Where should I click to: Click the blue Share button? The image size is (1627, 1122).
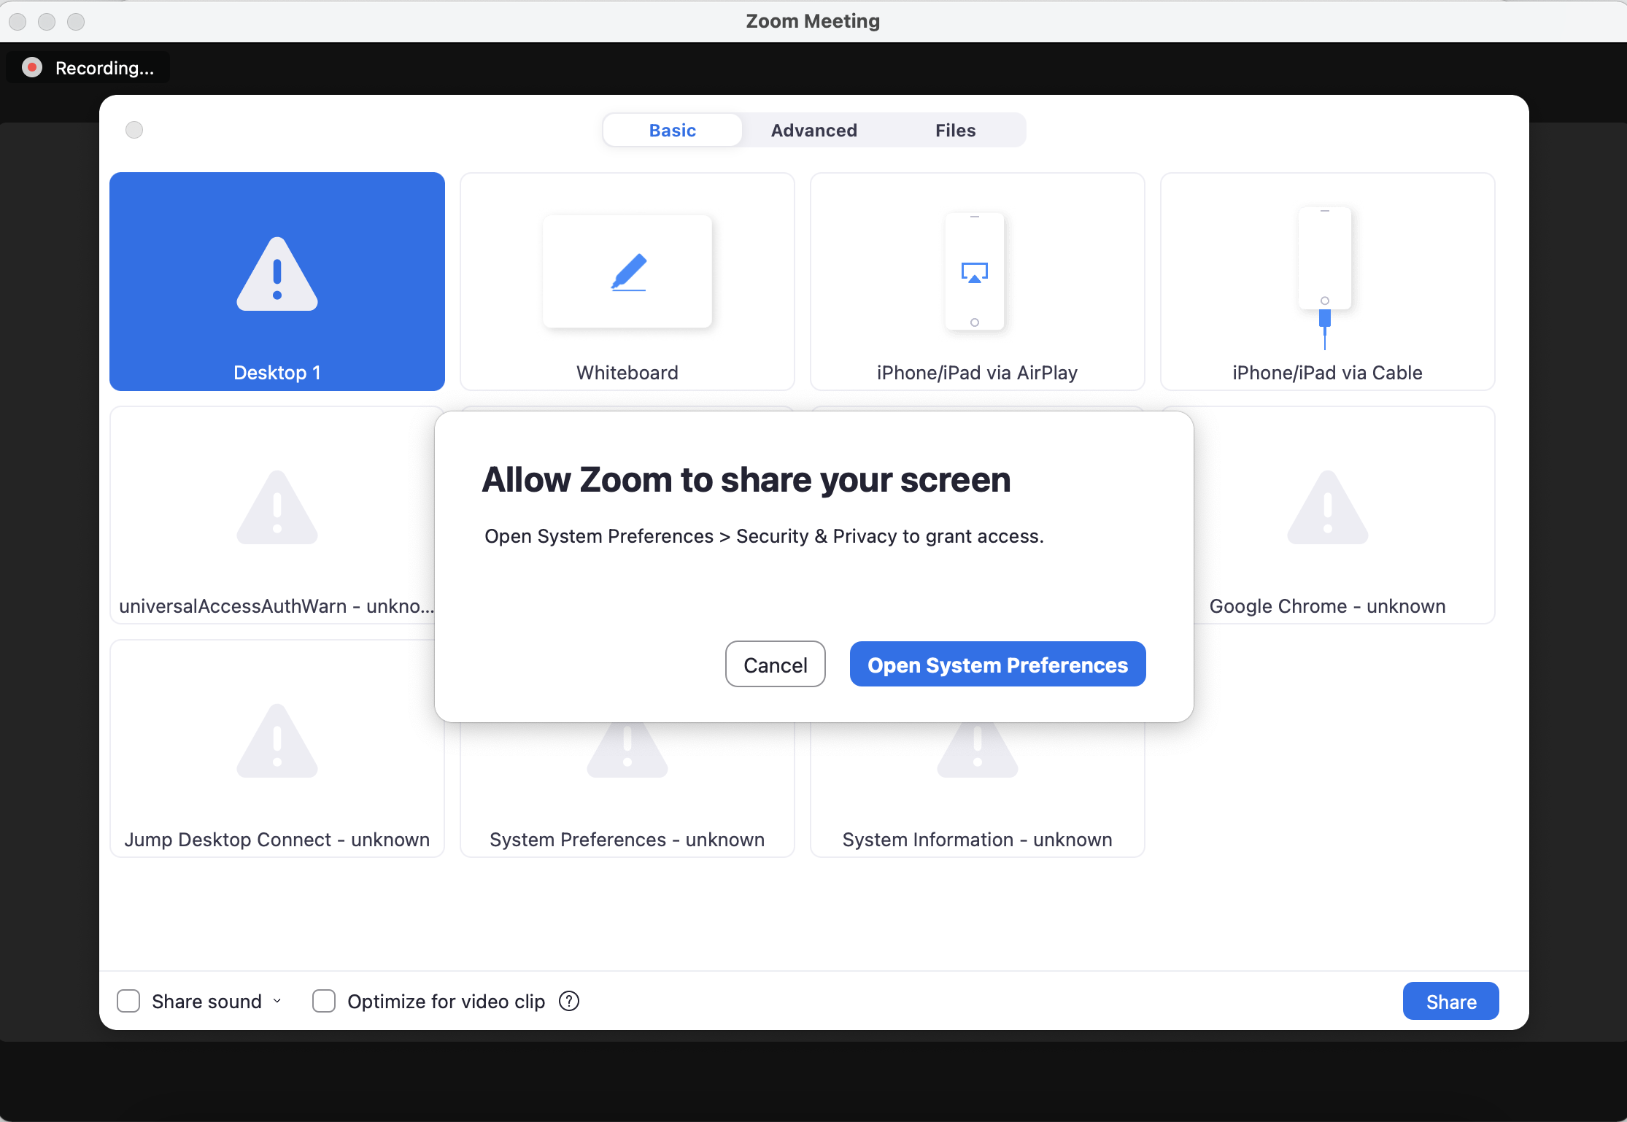pos(1450,1002)
